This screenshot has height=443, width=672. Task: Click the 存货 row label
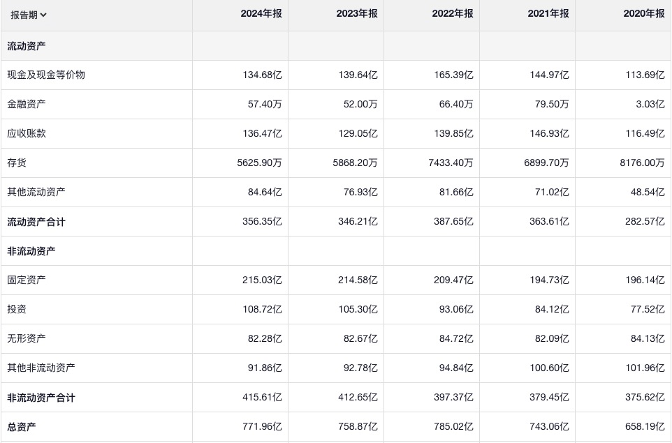click(x=17, y=163)
